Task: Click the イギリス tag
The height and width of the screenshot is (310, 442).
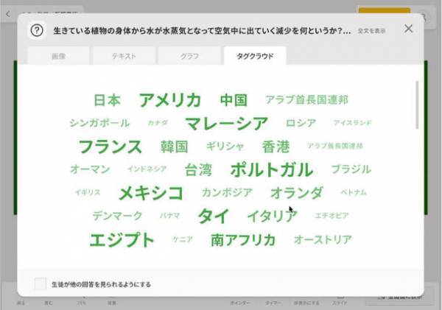Action: click(88, 192)
